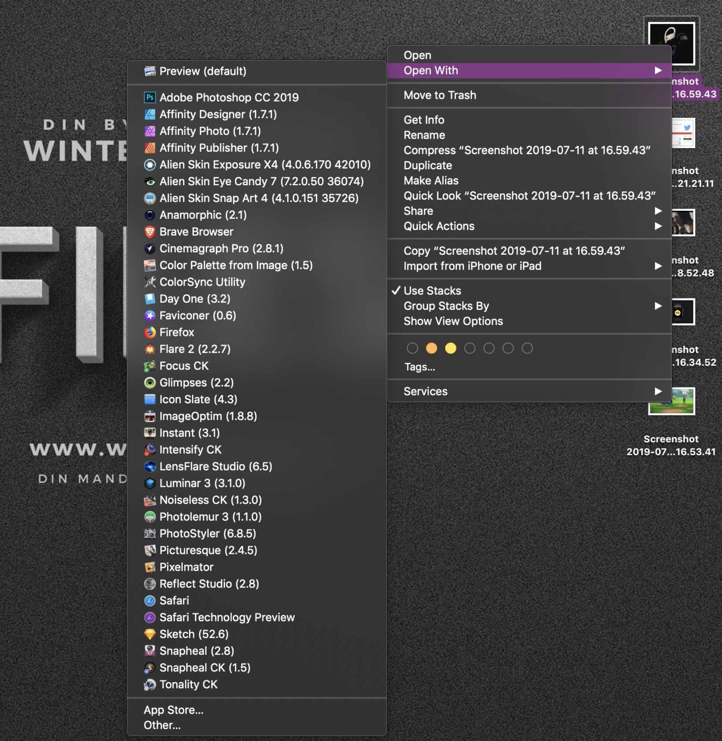Open with Noiseless CK (1.3.0)
Viewport: 722px width, 741px height.
click(x=257, y=500)
